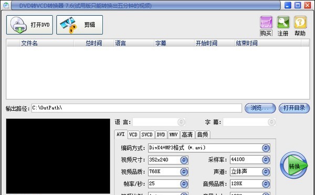The height and width of the screenshot is (195, 315).
Task: Click the 输出路径 text field
Action: (136, 108)
